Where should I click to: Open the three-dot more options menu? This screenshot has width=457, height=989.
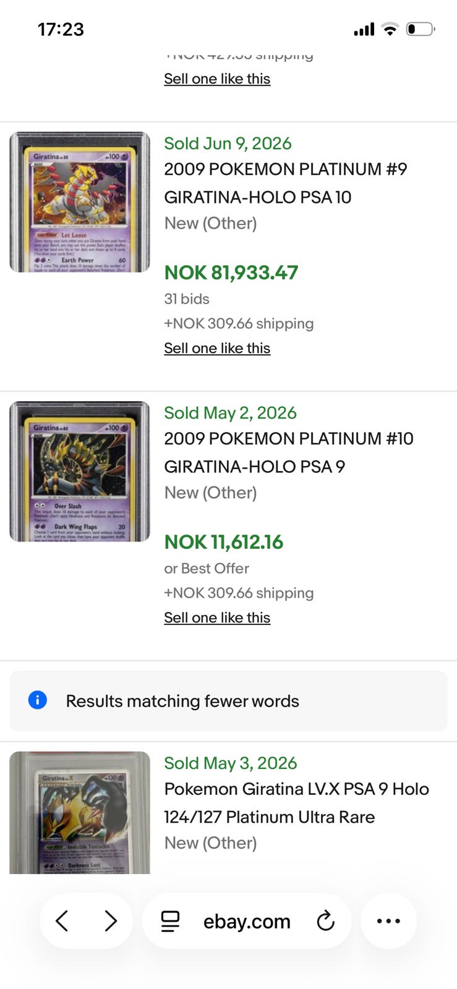coord(388,921)
